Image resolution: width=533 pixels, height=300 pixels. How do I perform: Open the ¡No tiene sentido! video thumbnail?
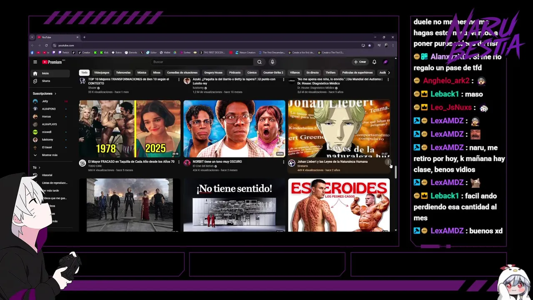[x=234, y=205]
